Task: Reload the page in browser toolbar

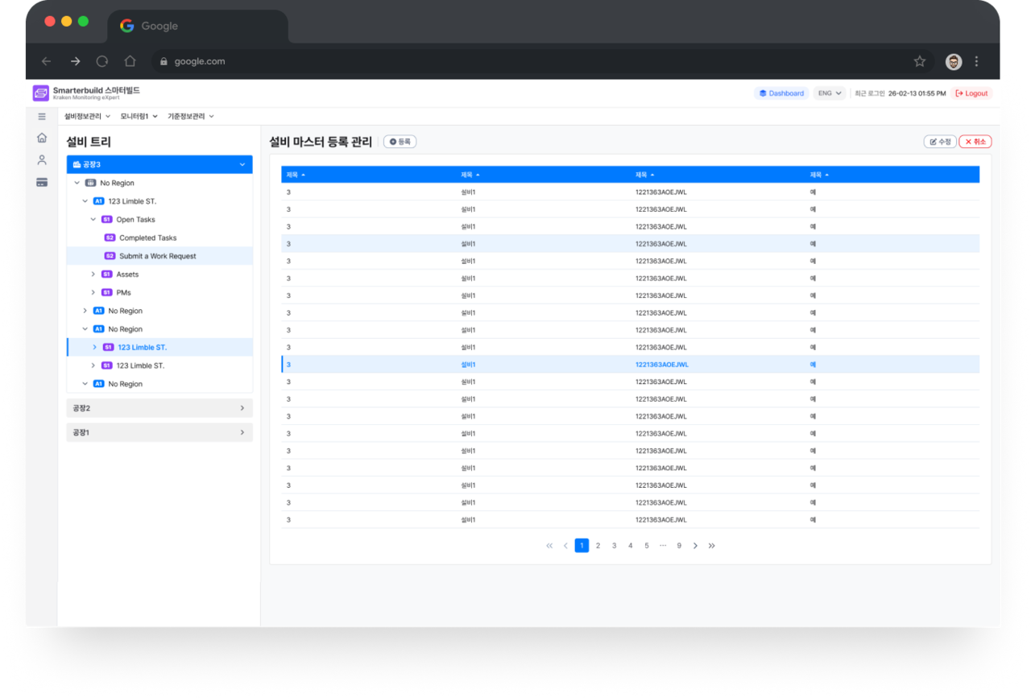Action: (x=102, y=61)
